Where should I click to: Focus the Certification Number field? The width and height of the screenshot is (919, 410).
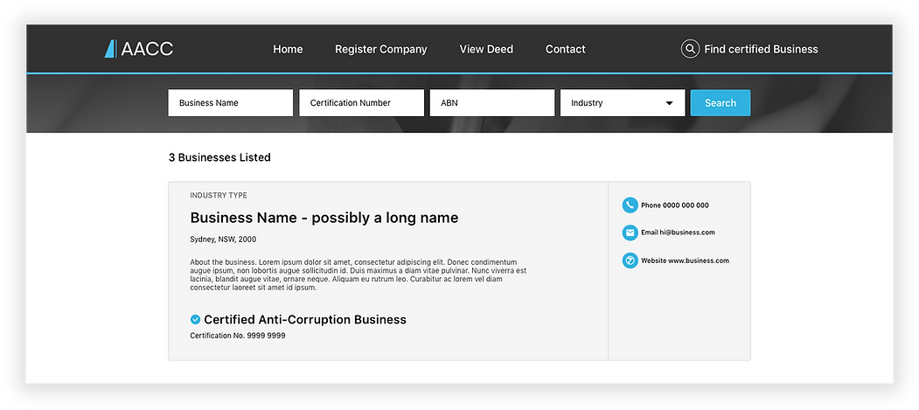[362, 102]
